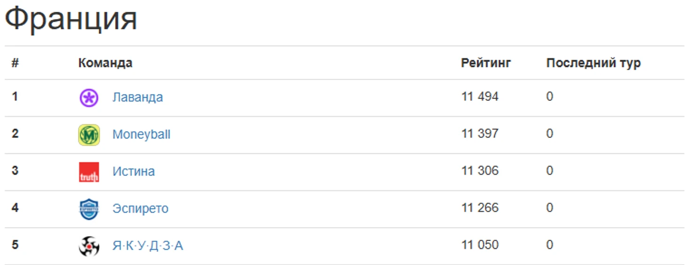686x265 pixels.
Task: Click rating value 11 266
Action: 480,208
